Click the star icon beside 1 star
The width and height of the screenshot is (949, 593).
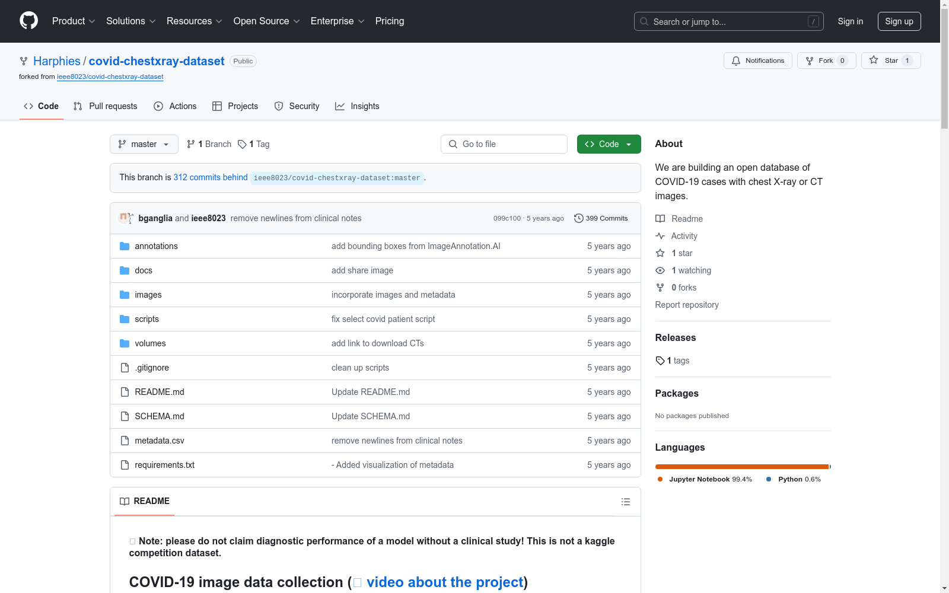[x=660, y=253]
